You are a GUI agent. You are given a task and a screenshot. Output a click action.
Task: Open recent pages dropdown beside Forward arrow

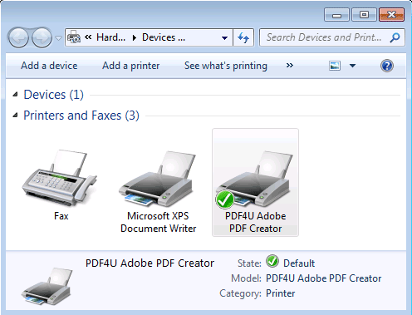point(58,37)
